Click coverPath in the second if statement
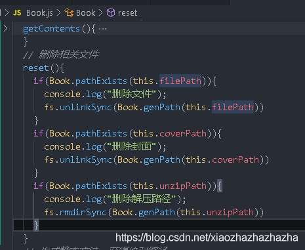The width and height of the screenshot is (305, 250). (183, 133)
